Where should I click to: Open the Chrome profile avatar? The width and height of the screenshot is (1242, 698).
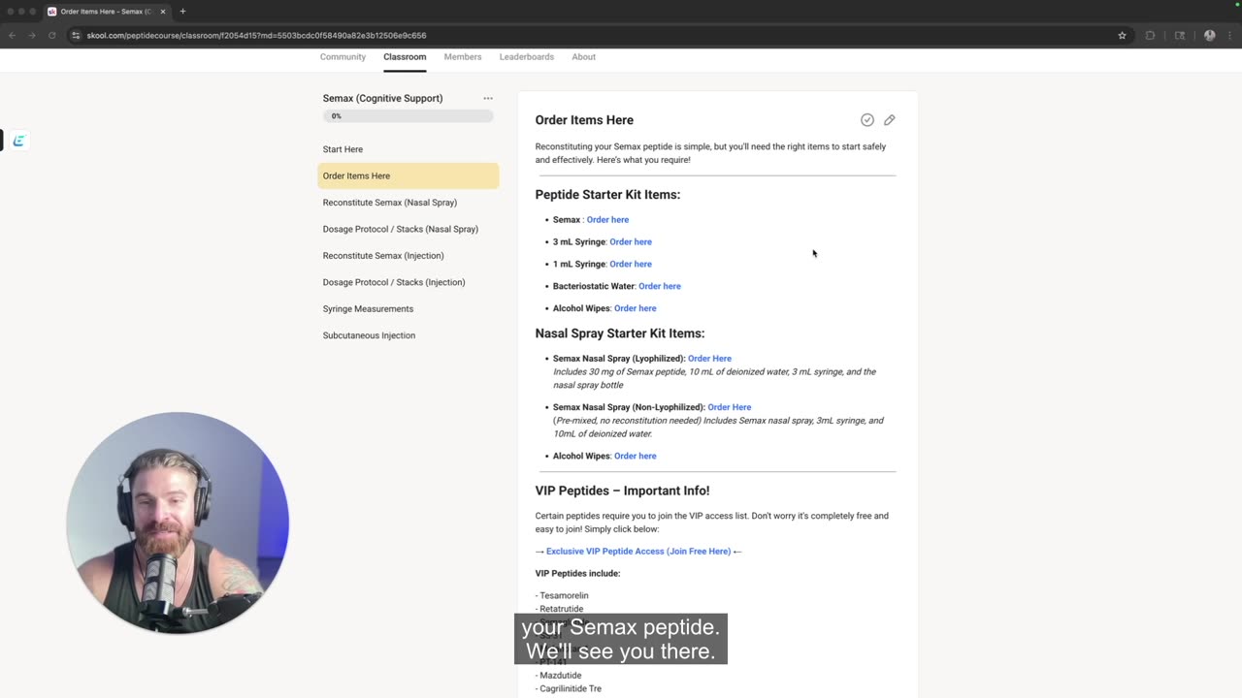click(1209, 35)
